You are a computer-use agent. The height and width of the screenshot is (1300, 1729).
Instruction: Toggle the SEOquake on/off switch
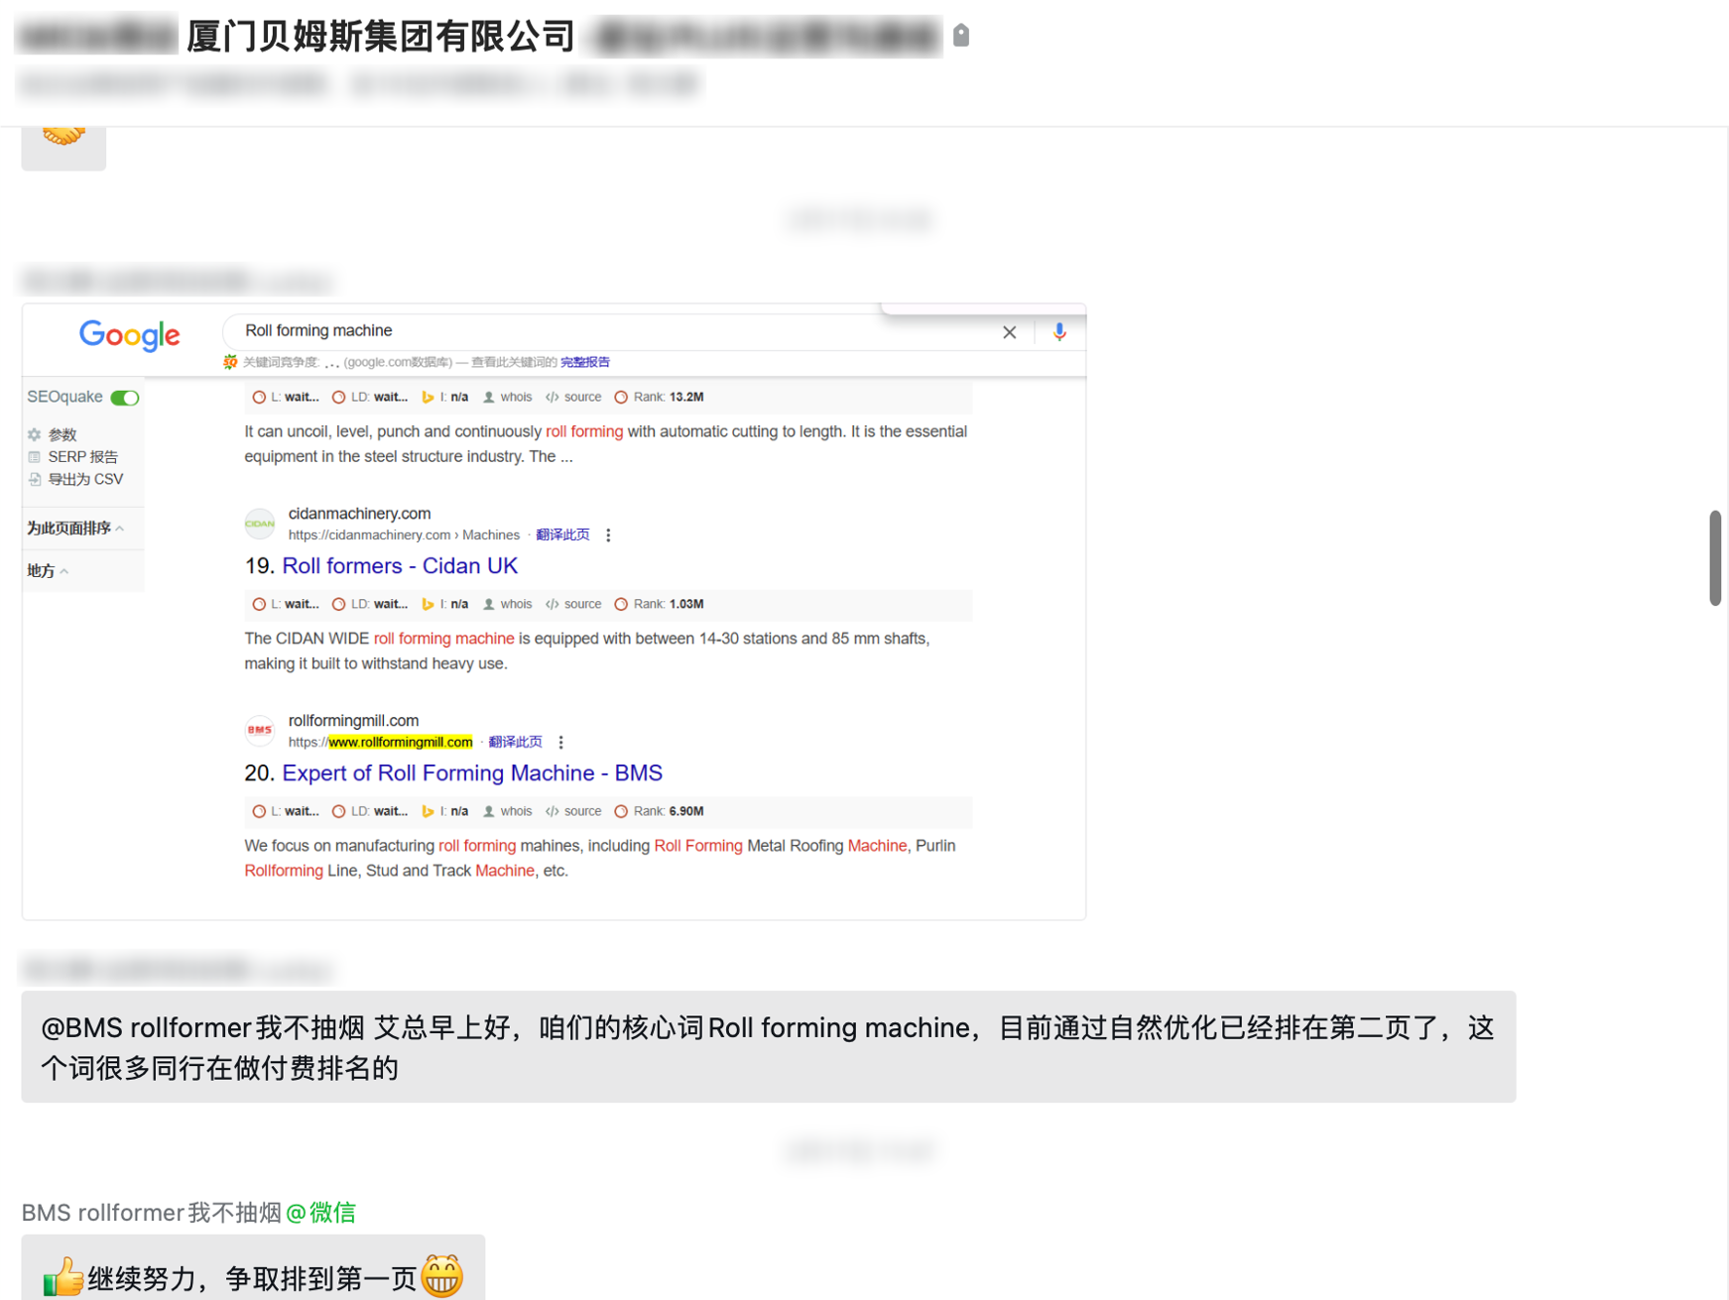coord(124,397)
